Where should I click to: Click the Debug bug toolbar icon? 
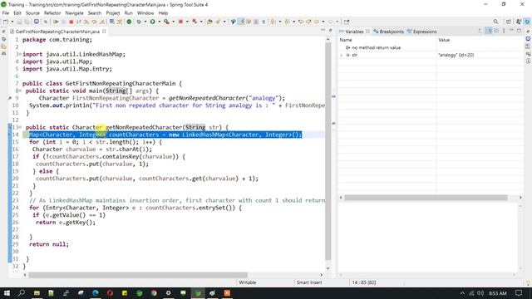[139, 22]
